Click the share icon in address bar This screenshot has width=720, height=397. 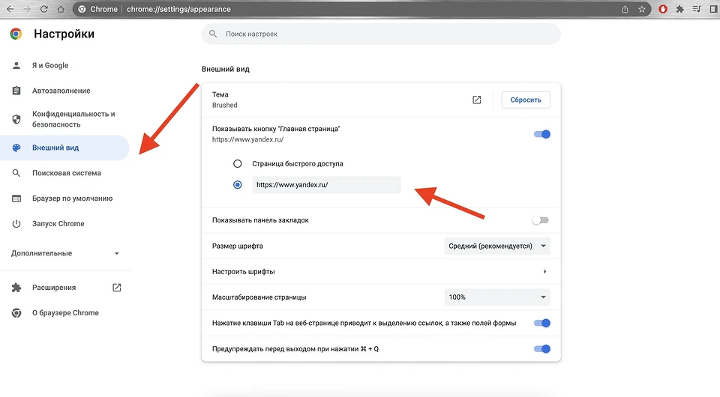[625, 9]
